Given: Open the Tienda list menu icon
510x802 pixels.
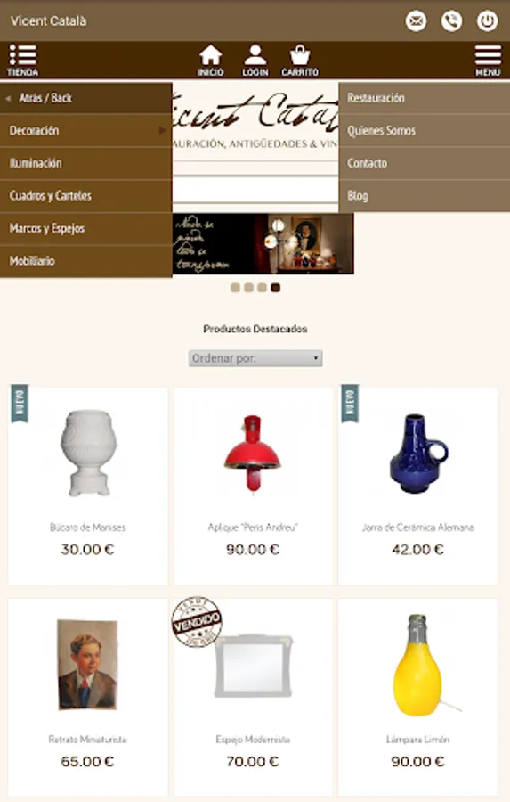Looking at the screenshot, I should point(22,61).
